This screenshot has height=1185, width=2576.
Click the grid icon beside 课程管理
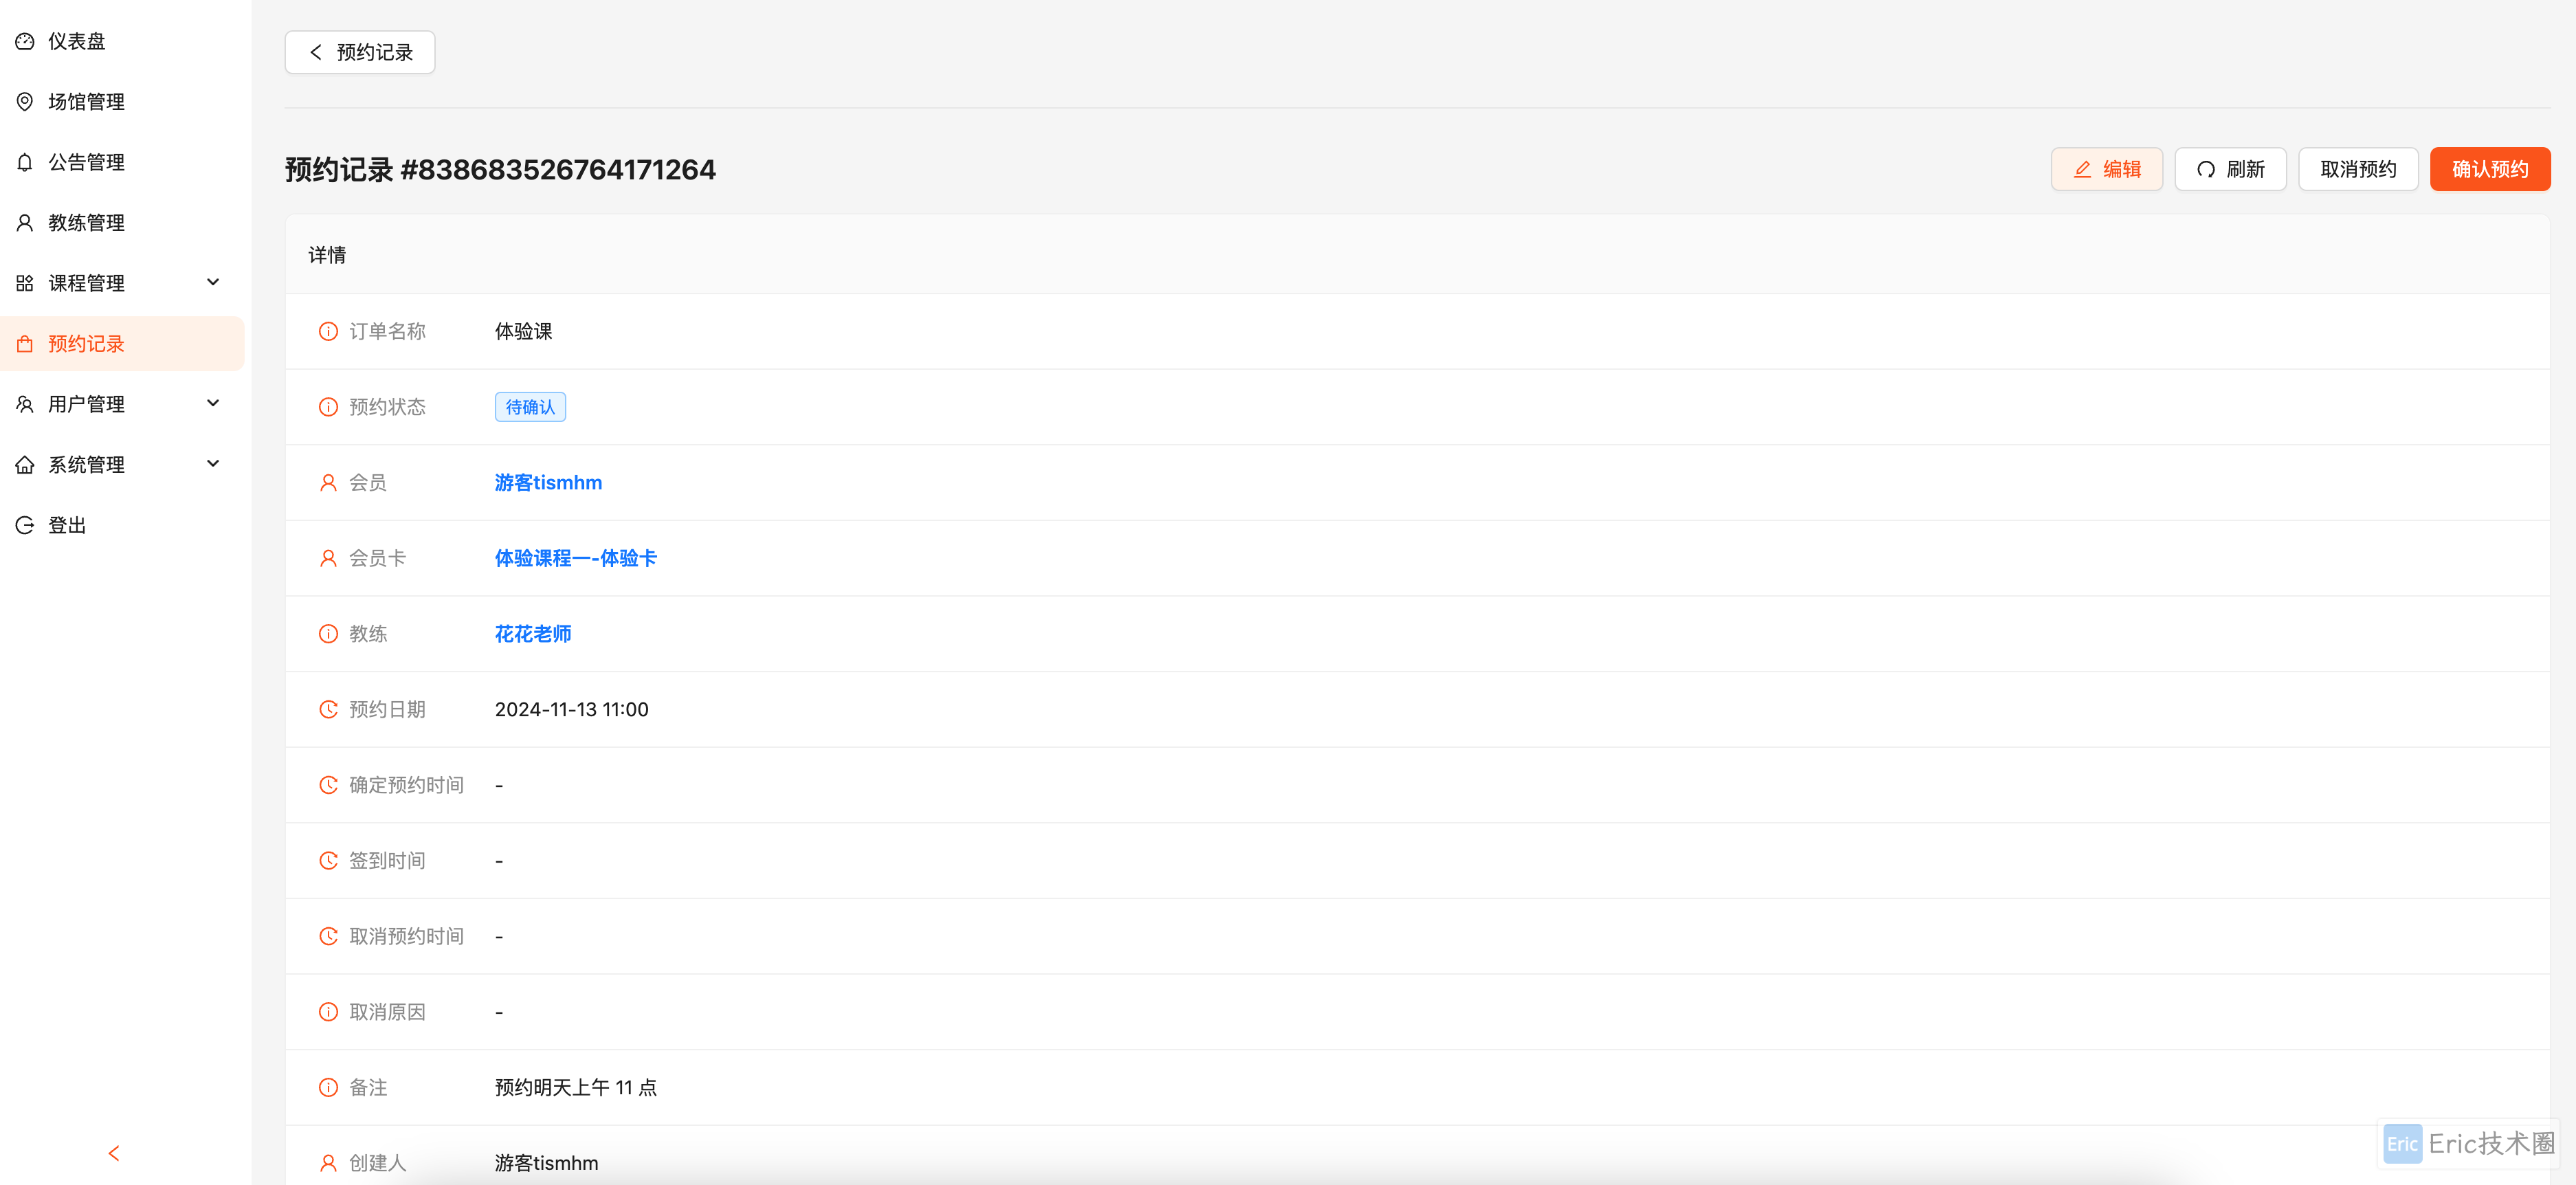[x=25, y=283]
